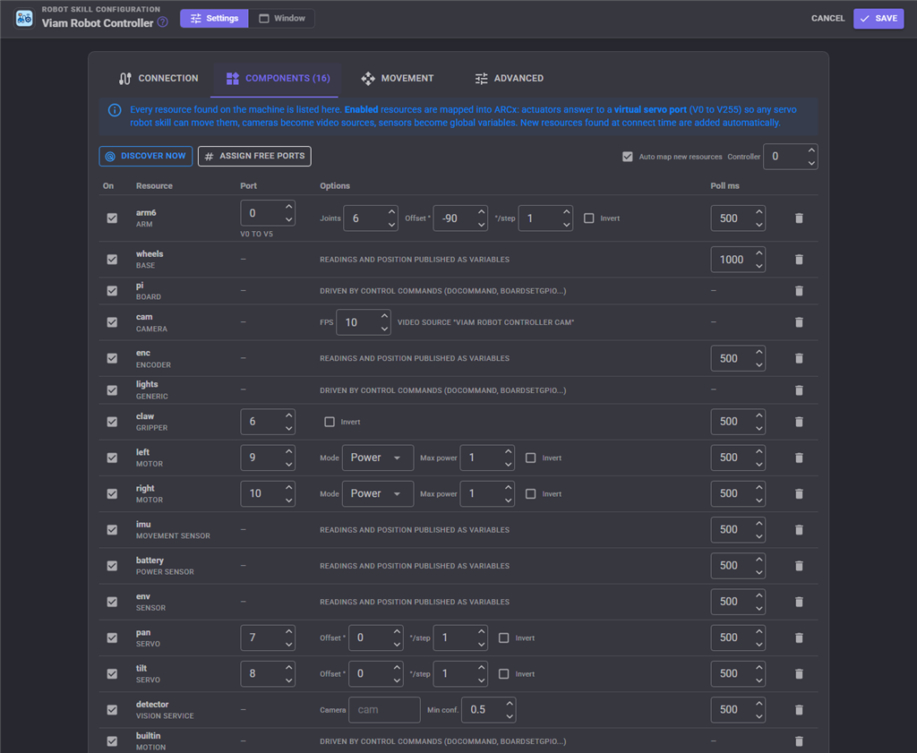Click the Settings view button
This screenshot has width=917, height=753.
coord(215,18)
